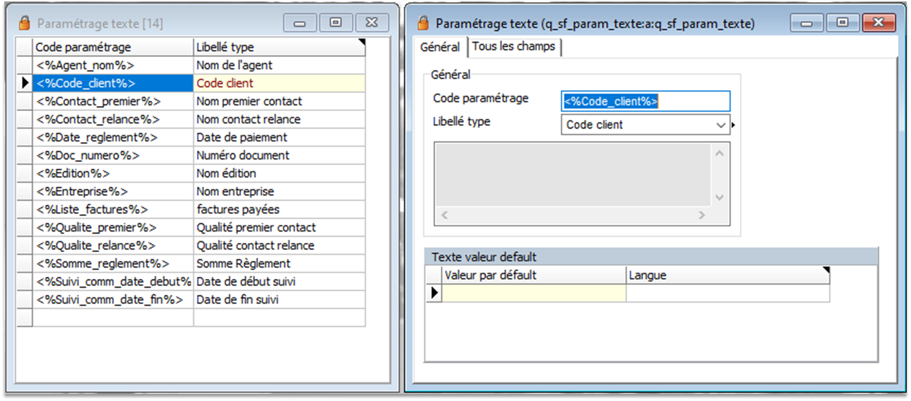This screenshot has height=401, width=911.
Task: Click the lock icon in right window title
Action: [423, 23]
